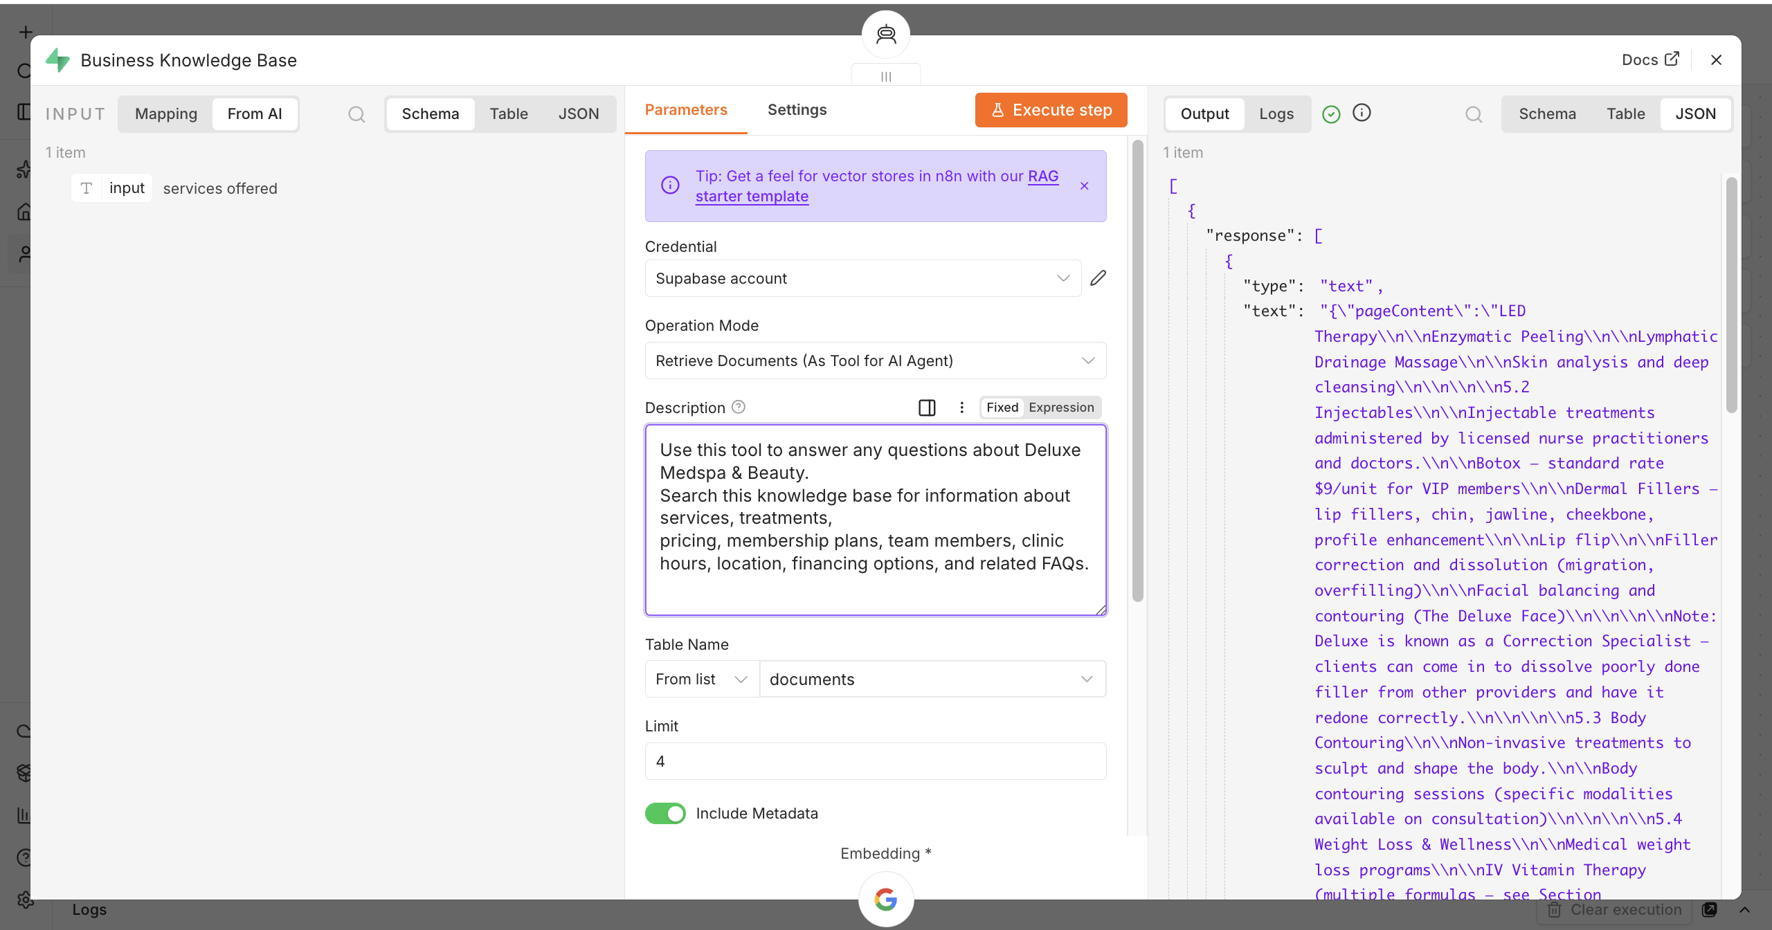Toggle Include Metadata switch
This screenshot has height=930, width=1772.
[665, 813]
